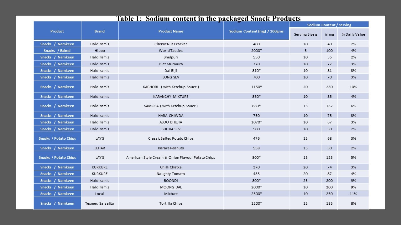Click the % Daily Value subheader
Viewport: 401px width, 225px height.
(x=353, y=34)
